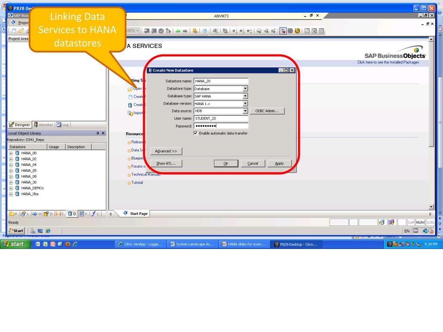443x332 pixels.
Task: Click the Description column header
Action: (x=79, y=147)
